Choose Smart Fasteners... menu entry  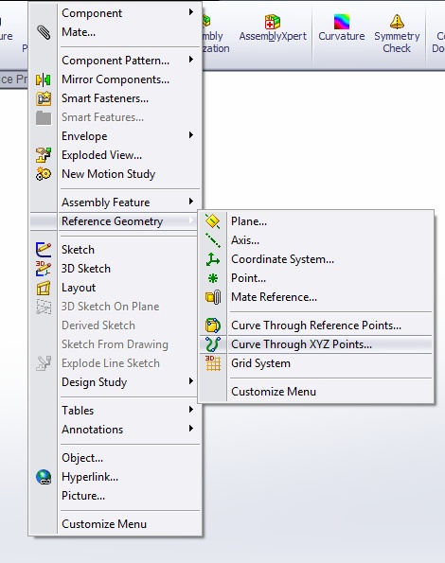click(116, 98)
